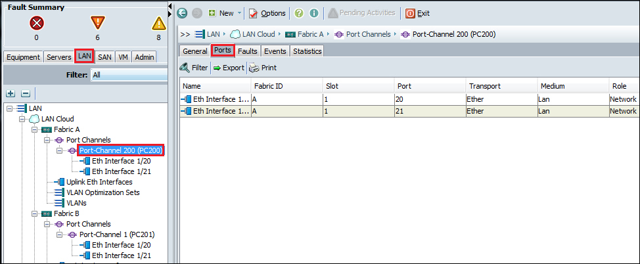Switch to the Equipment tab

pos(23,57)
